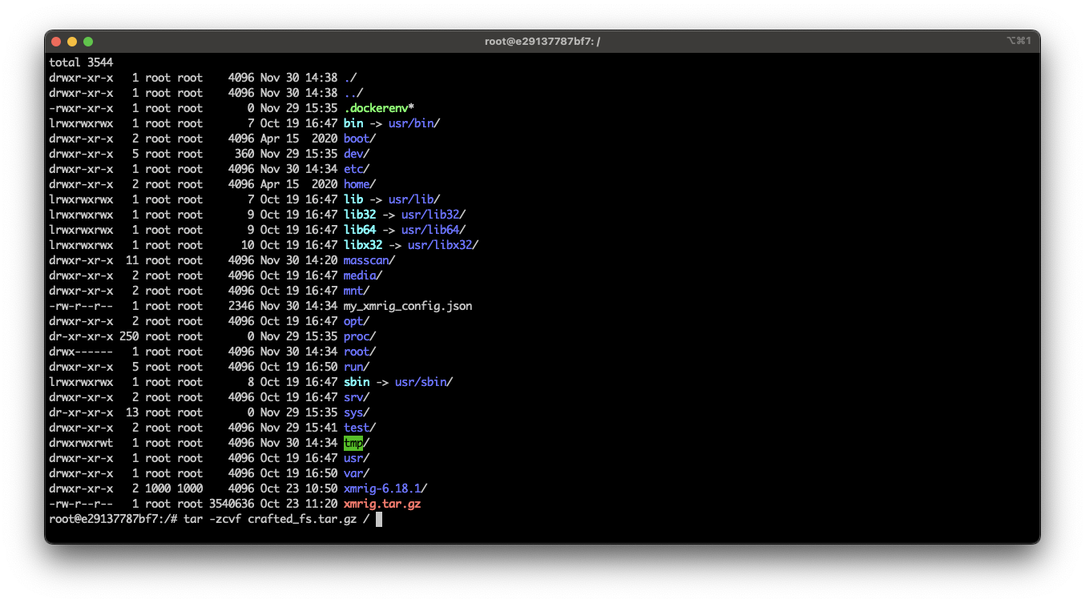Select the dev/ directory entry
The image size is (1085, 603).
point(357,154)
